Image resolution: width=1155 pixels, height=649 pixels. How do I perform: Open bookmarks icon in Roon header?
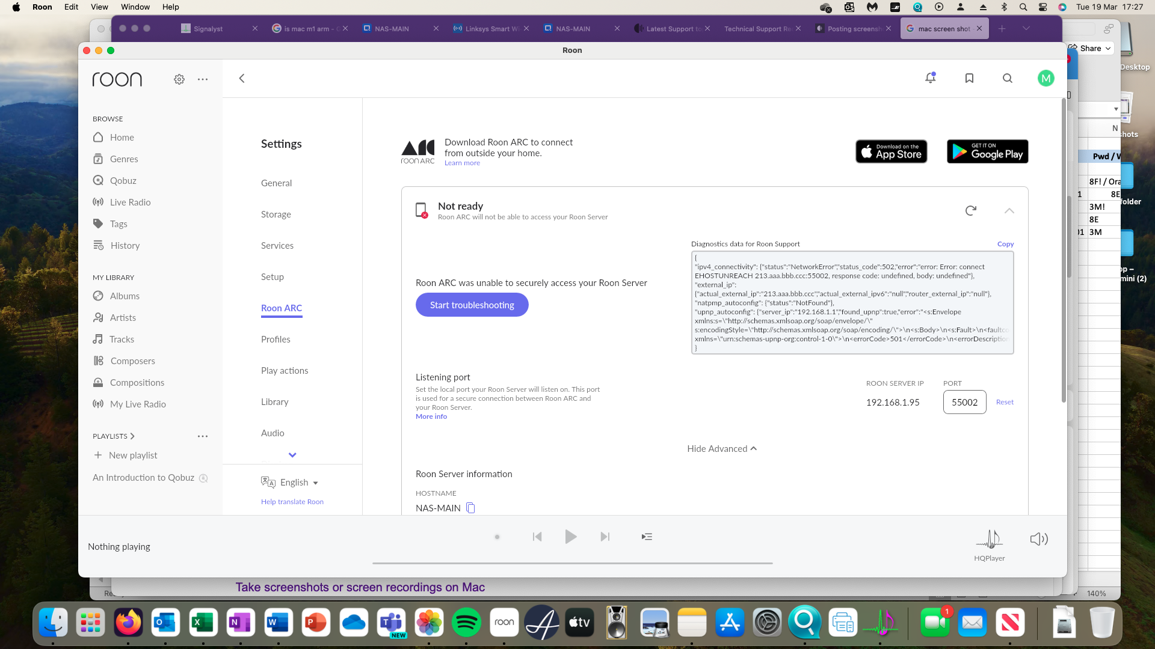pos(969,78)
